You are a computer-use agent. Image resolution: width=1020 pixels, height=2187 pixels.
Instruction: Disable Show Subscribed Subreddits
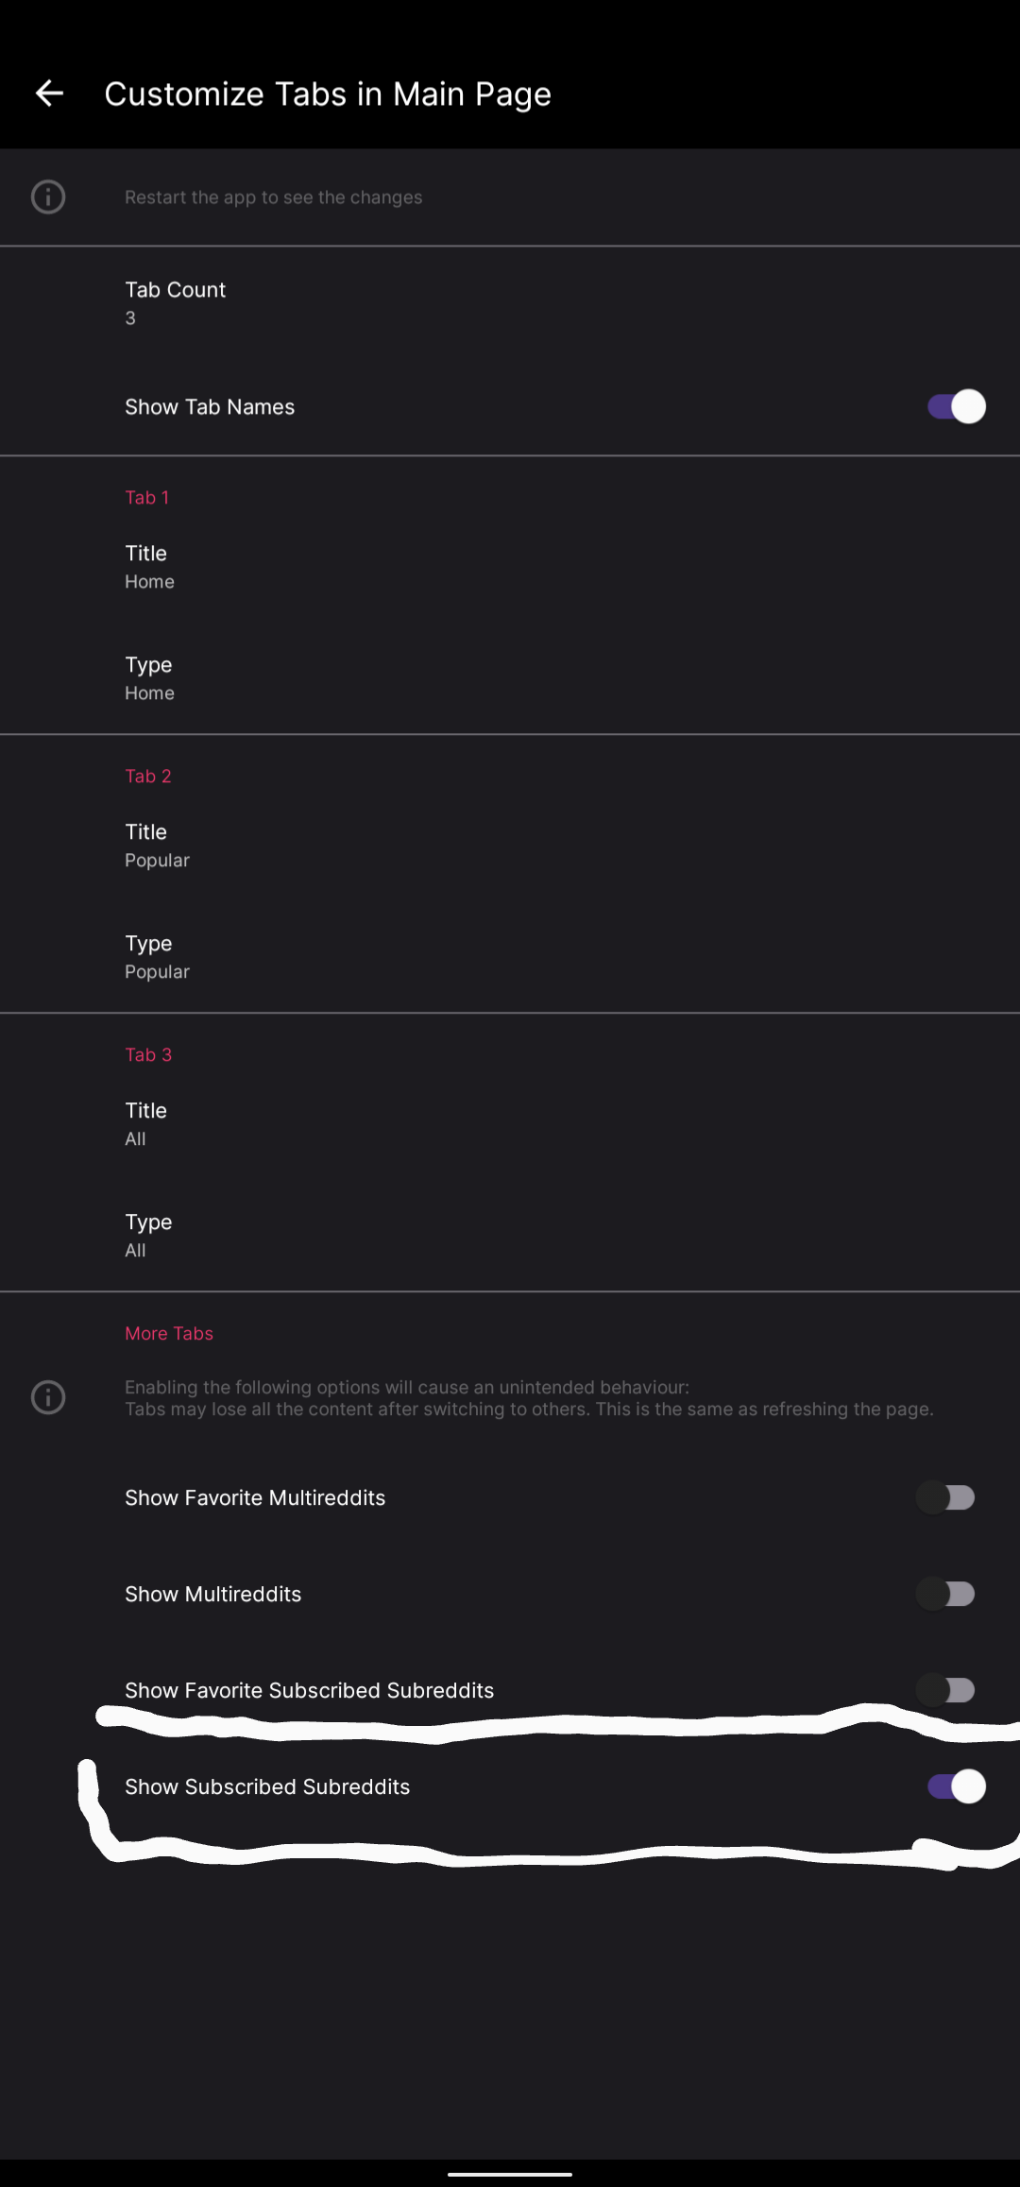coord(955,1786)
